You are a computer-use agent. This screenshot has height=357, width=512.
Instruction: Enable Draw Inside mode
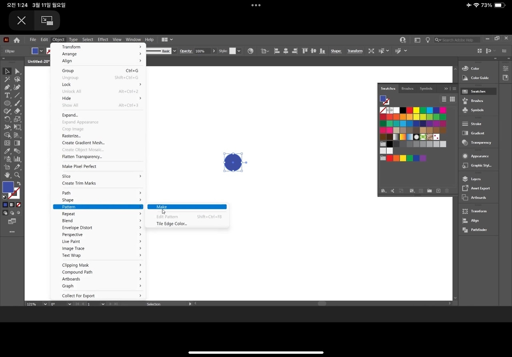pyautogui.click(x=18, y=213)
